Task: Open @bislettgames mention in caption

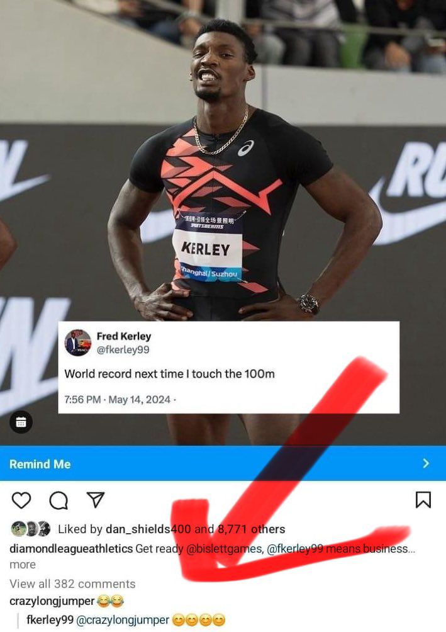Action: coord(225,548)
